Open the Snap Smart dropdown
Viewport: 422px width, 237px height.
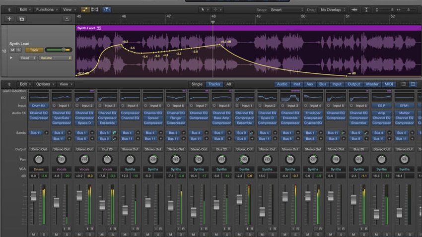point(286,10)
